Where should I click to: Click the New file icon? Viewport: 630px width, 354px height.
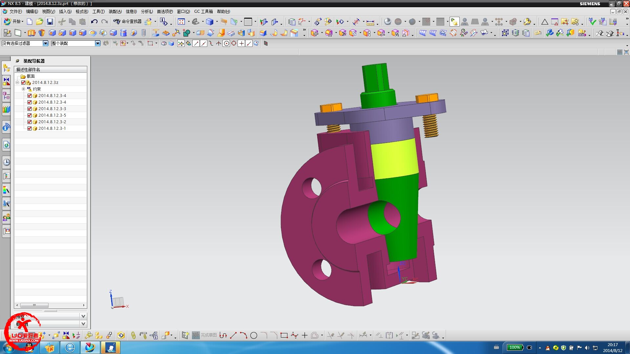pos(30,22)
